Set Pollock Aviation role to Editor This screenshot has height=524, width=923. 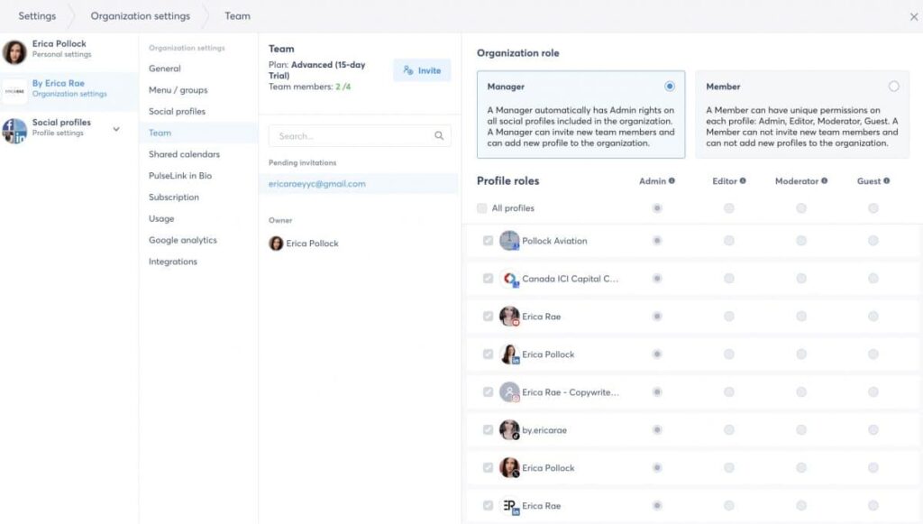[x=730, y=241]
